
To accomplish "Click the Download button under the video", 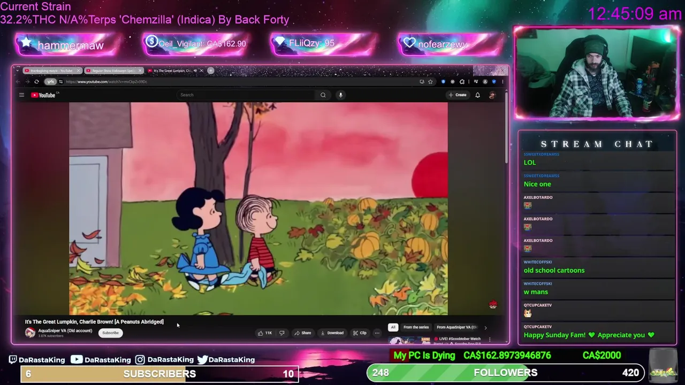I will click(332, 333).
